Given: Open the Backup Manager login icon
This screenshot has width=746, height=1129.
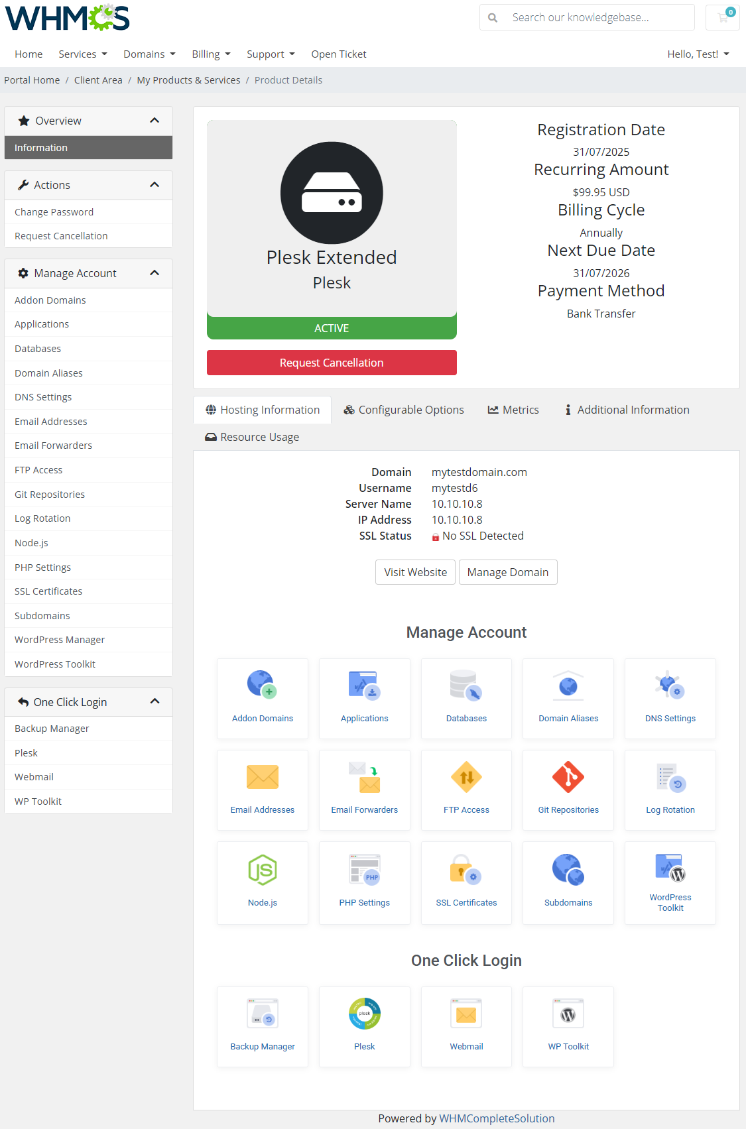Looking at the screenshot, I should pos(263,1026).
